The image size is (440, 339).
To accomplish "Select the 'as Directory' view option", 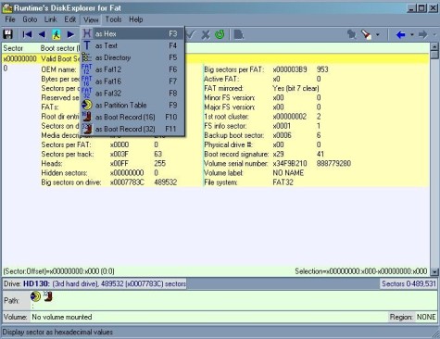I will coord(132,57).
